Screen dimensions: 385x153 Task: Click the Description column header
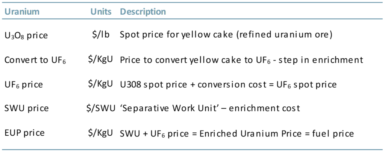pyautogui.click(x=143, y=12)
